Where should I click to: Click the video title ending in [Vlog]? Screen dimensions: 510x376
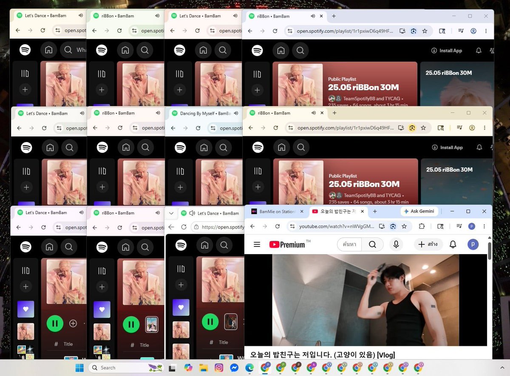click(x=323, y=354)
